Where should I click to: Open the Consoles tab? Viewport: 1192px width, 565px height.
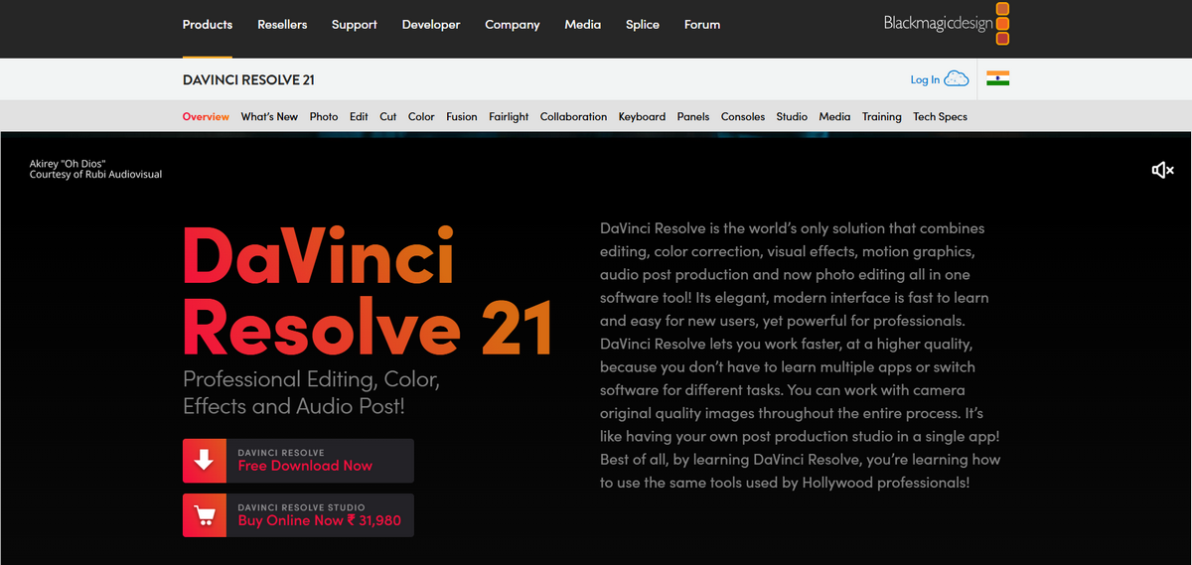743,117
